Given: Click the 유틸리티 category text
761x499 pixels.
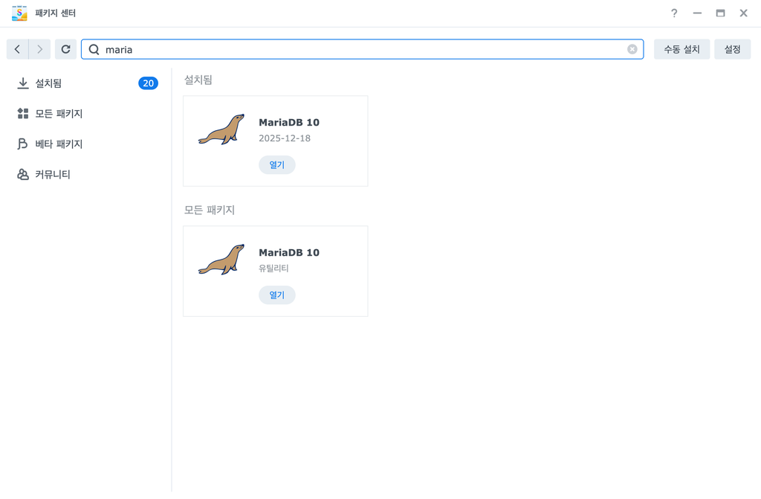Looking at the screenshot, I should (273, 268).
